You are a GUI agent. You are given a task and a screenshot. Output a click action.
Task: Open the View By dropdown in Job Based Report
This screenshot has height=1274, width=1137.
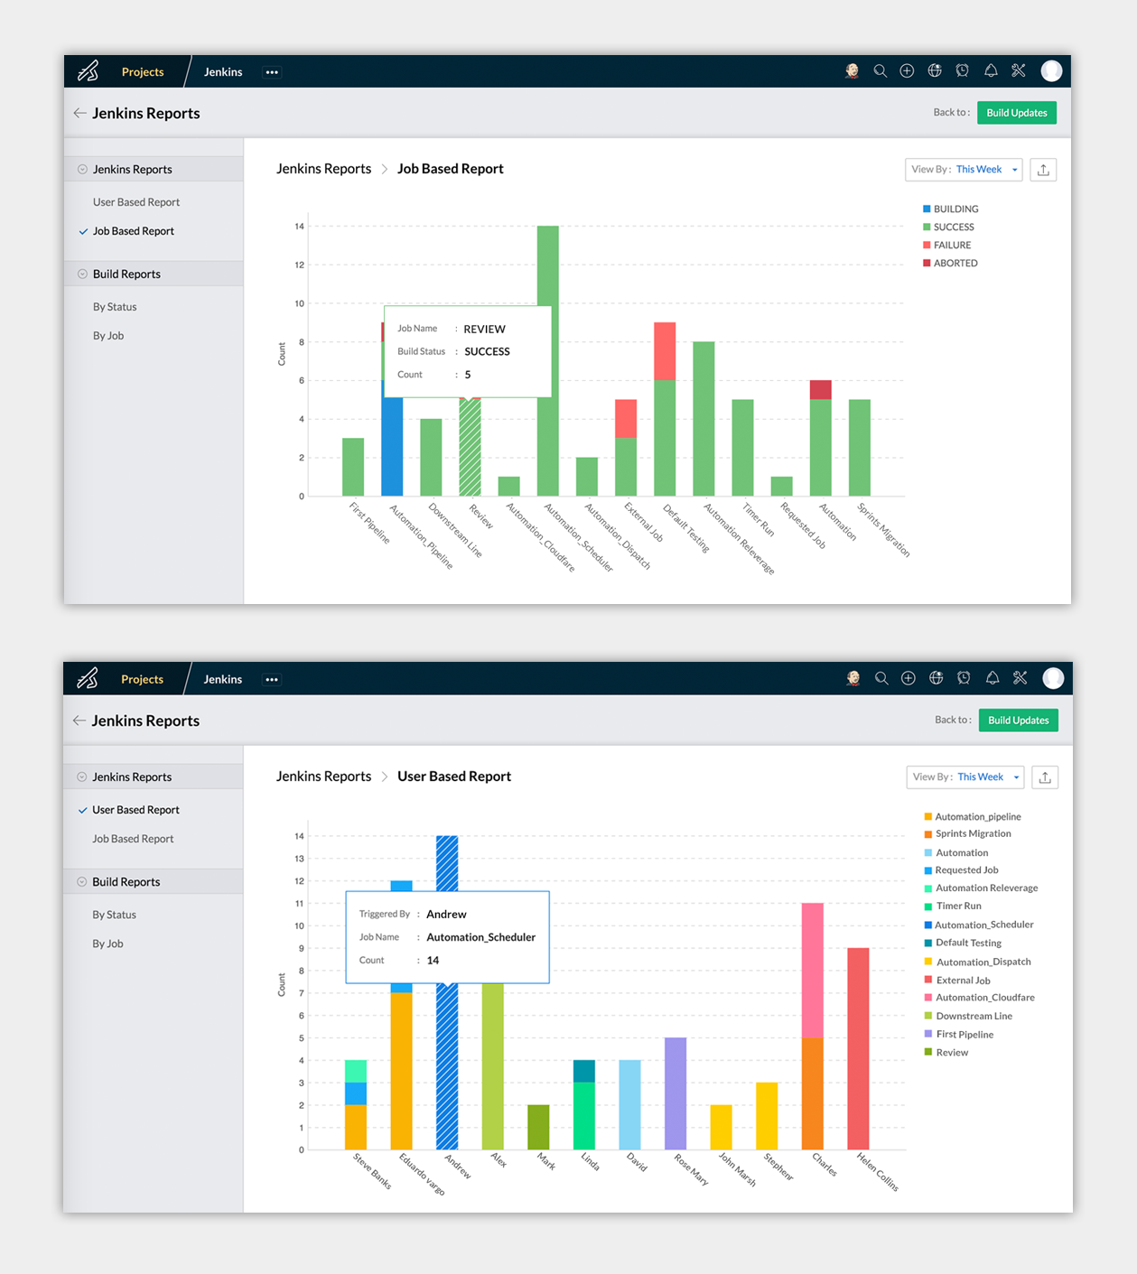coord(964,170)
